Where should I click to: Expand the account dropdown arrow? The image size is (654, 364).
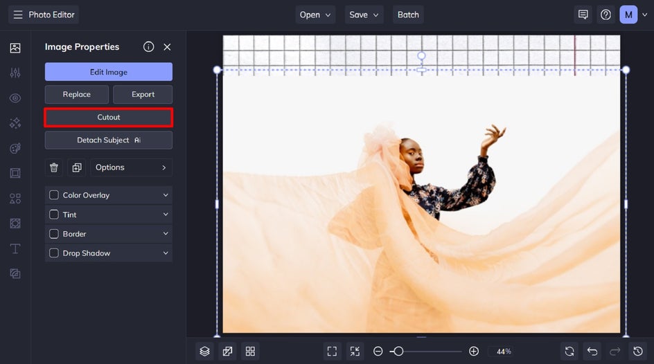[645, 15]
